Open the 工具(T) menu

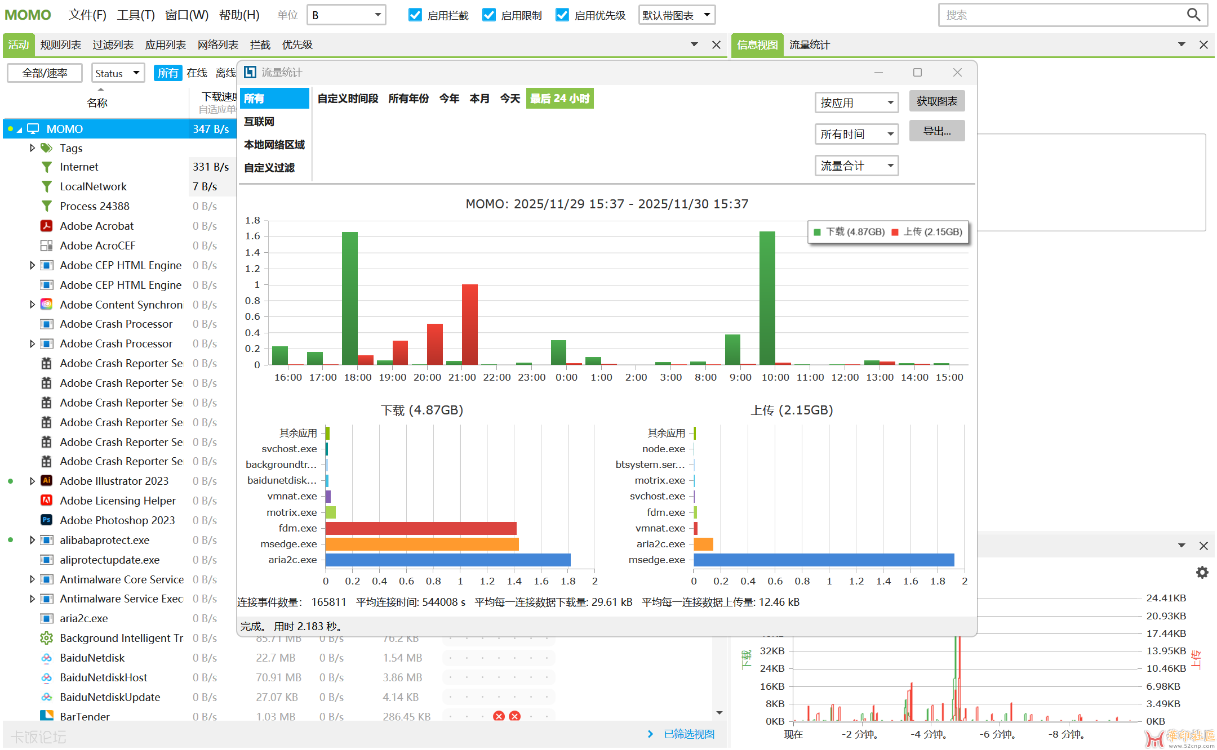click(x=136, y=15)
